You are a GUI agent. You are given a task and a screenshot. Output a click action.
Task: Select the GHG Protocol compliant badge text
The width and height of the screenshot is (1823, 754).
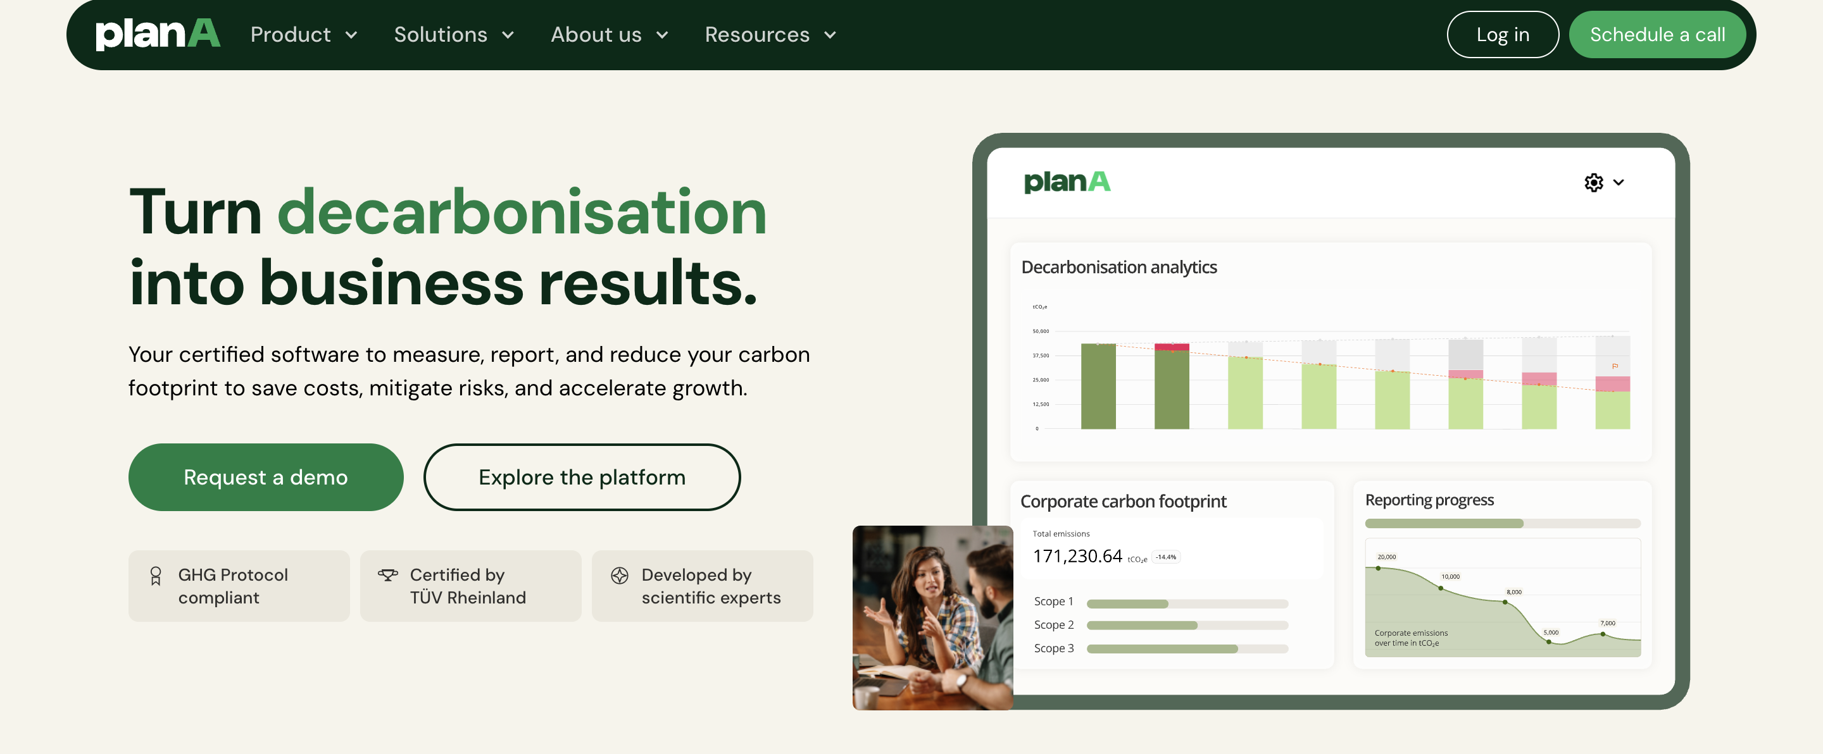tap(233, 586)
